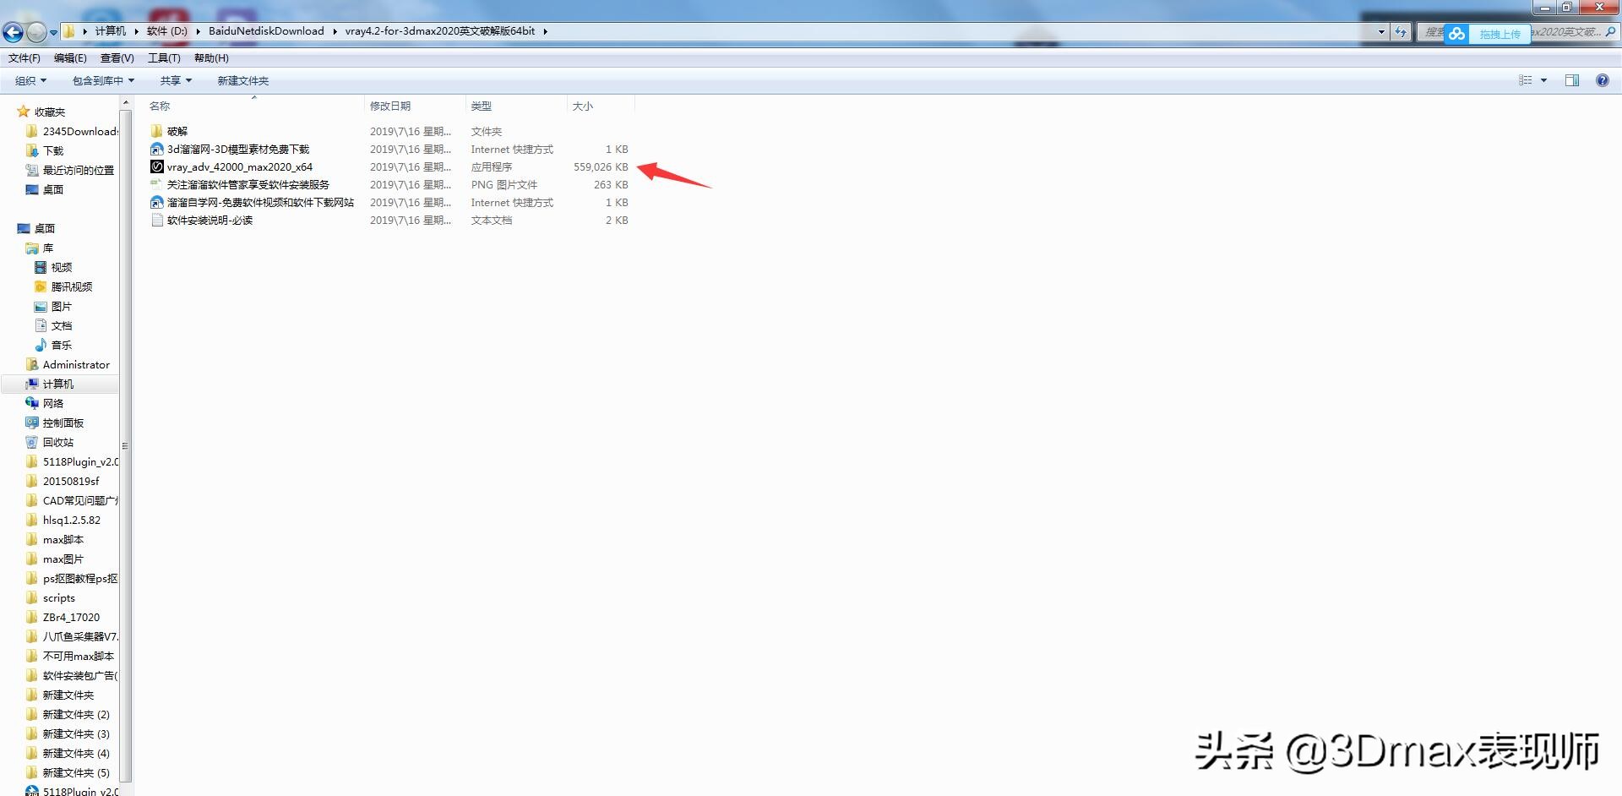The image size is (1622, 796).
Task: Click the 新建文件夹 button
Action: pos(243,81)
